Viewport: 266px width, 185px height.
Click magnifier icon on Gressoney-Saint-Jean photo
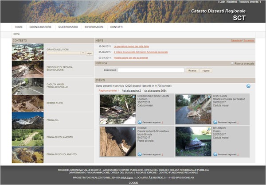pos(133,97)
